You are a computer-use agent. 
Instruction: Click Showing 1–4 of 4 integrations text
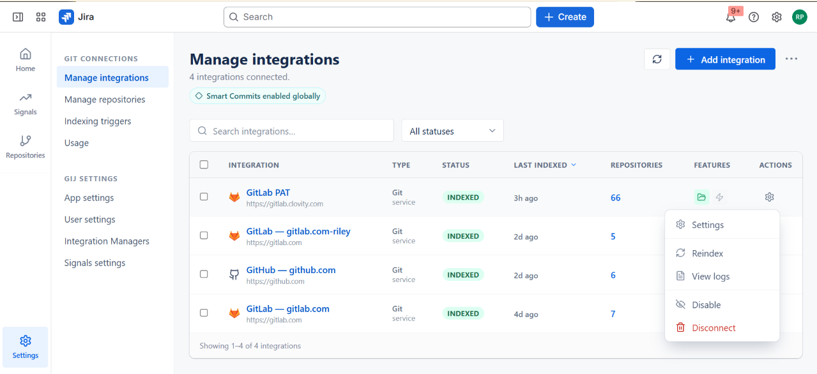250,346
